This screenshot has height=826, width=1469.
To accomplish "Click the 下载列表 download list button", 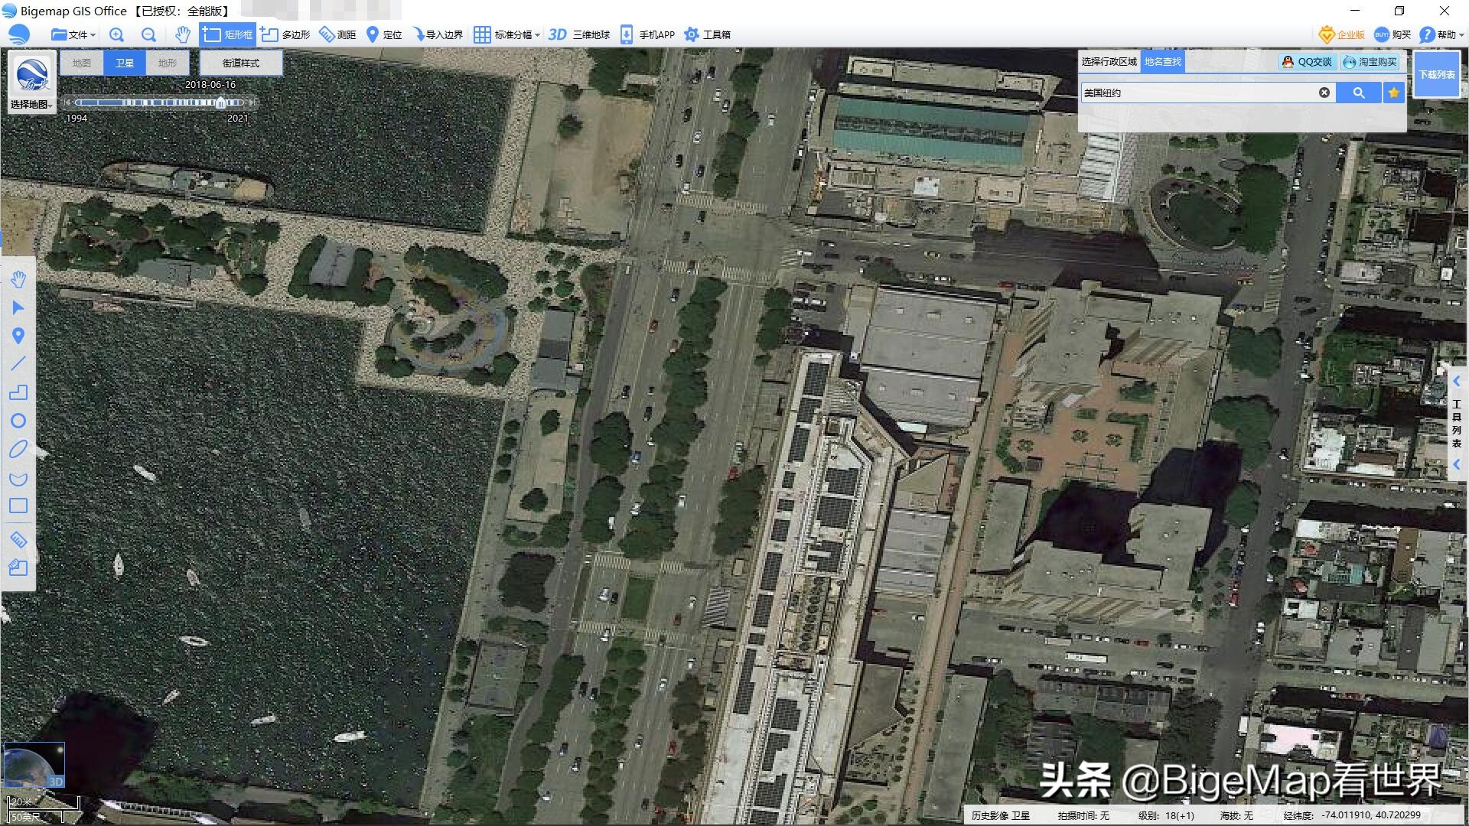I will click(x=1436, y=74).
